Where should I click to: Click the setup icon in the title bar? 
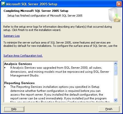pos(3,4)
